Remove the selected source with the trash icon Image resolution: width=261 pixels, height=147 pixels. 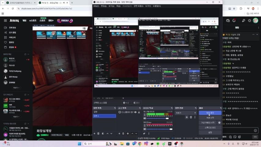coord(123,134)
